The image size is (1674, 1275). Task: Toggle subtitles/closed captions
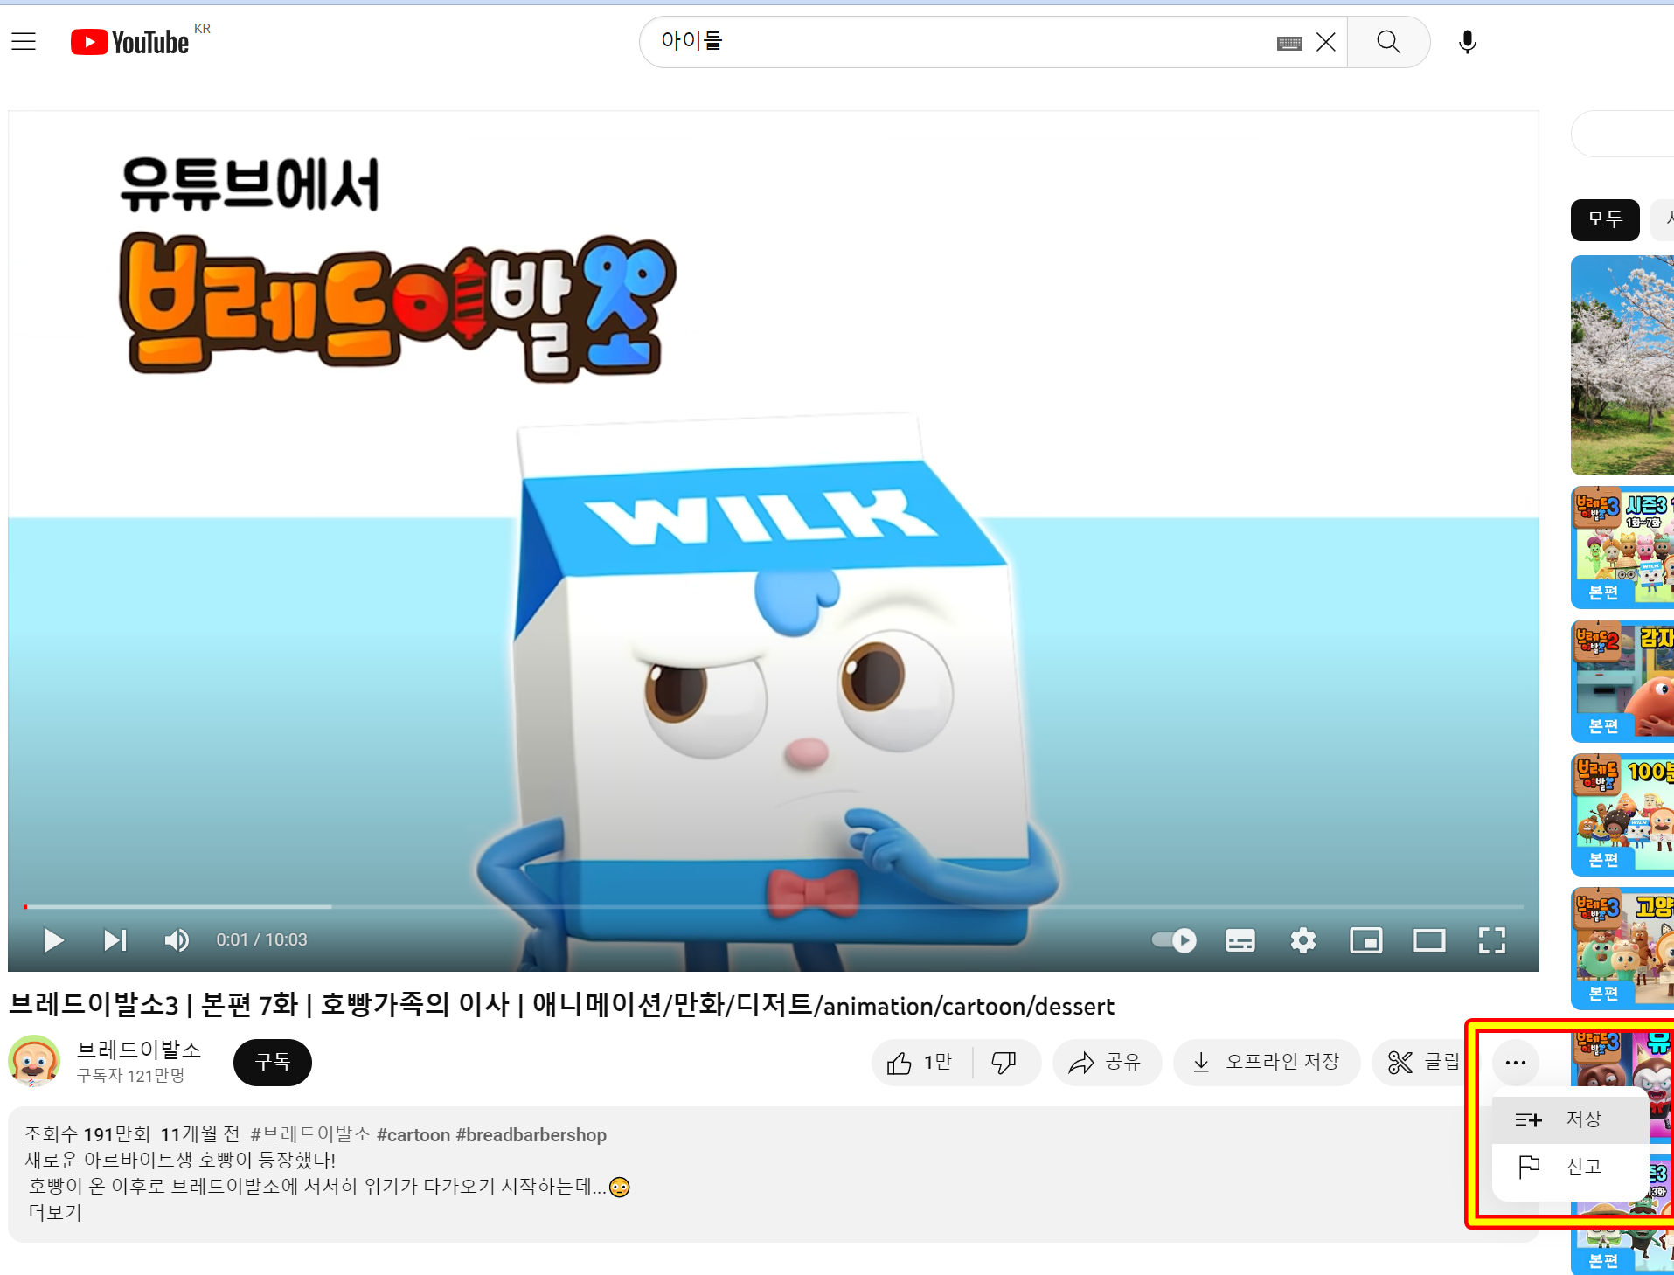pos(1240,940)
